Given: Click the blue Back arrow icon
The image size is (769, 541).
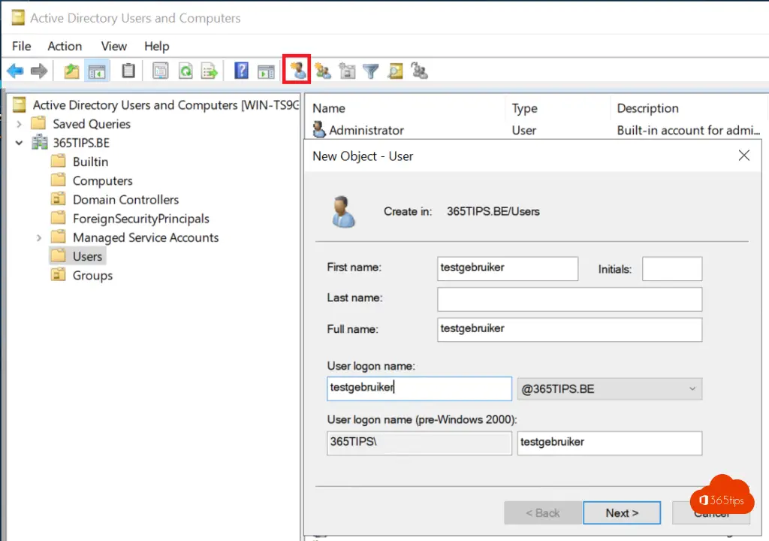Looking at the screenshot, I should (x=15, y=71).
